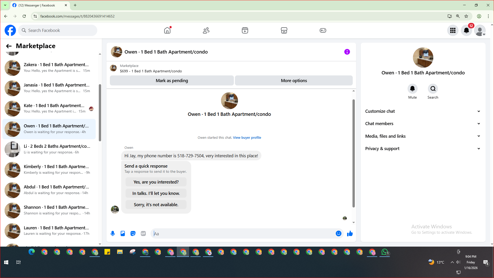
Task: Open the Marketplace tab in top navigation
Action: (284, 30)
